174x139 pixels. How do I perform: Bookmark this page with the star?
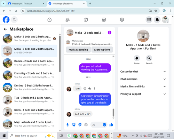[x=156, y=11]
